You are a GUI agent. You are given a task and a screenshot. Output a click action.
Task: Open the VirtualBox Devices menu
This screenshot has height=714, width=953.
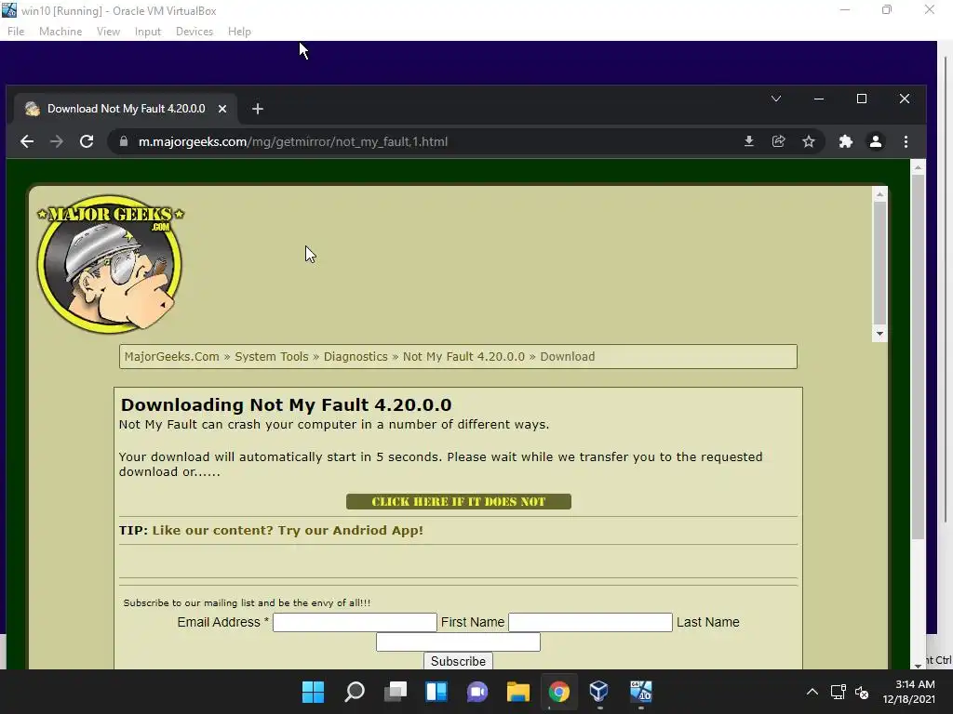point(195,32)
